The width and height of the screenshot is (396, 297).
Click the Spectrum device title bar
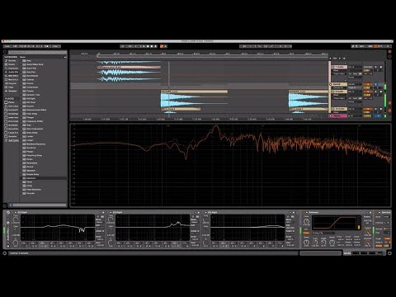[383, 213]
